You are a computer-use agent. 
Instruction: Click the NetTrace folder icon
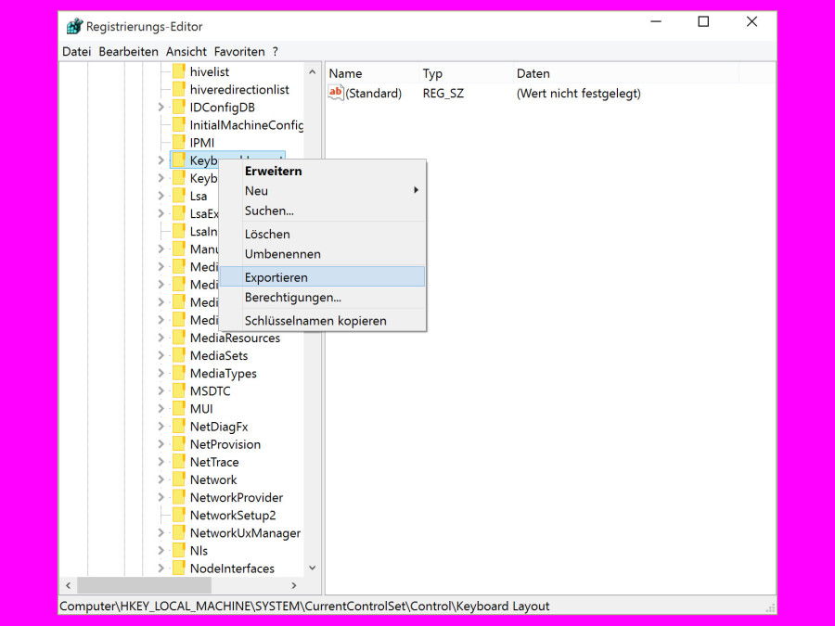[x=178, y=461]
